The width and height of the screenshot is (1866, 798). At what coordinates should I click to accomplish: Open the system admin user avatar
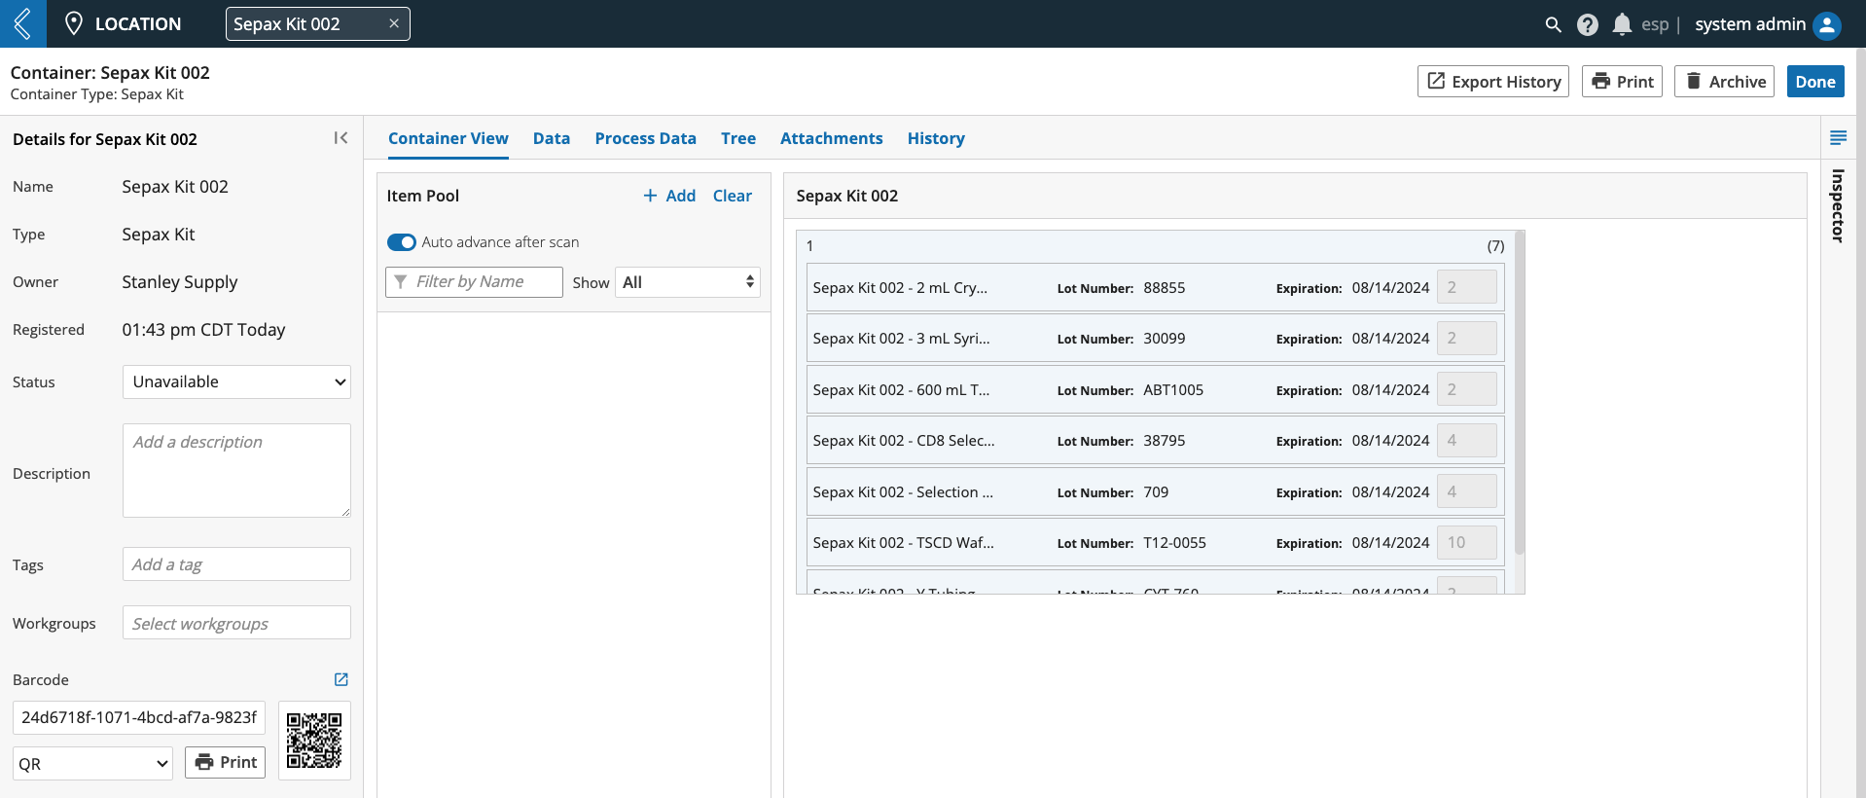click(x=1827, y=24)
